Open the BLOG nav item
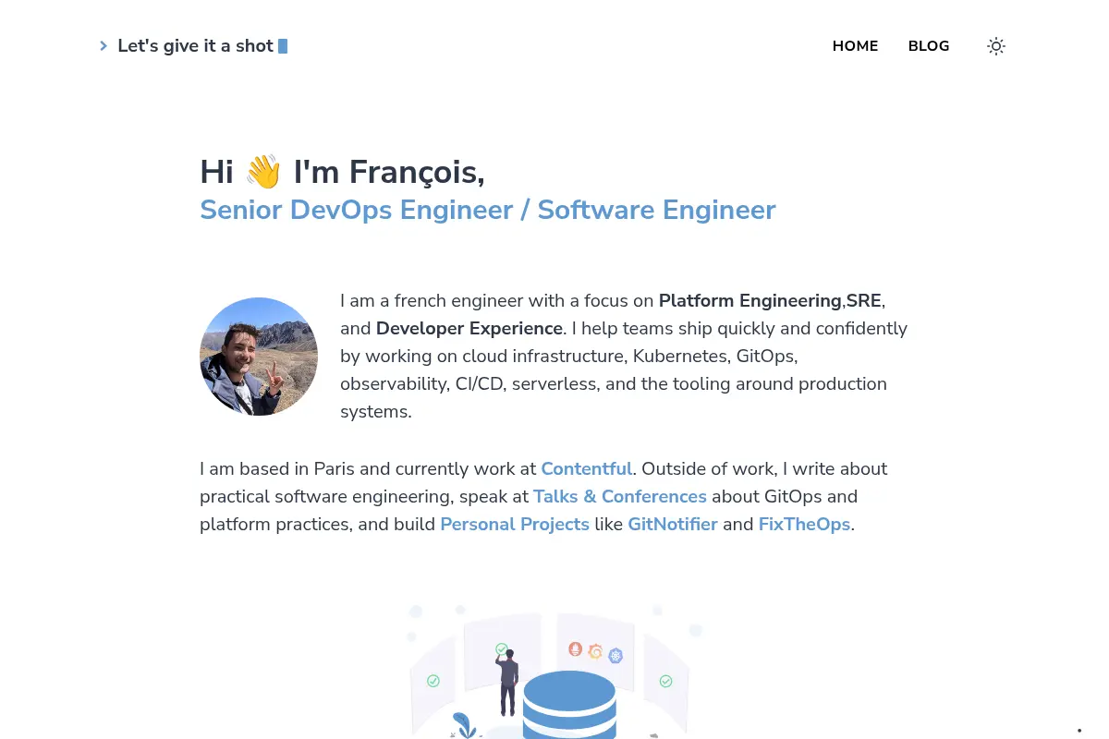 coord(929,46)
